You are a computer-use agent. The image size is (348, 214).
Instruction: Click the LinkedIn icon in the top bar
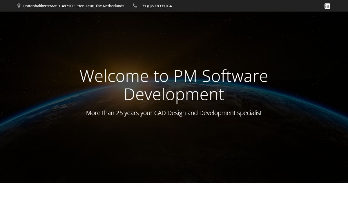[x=327, y=6]
